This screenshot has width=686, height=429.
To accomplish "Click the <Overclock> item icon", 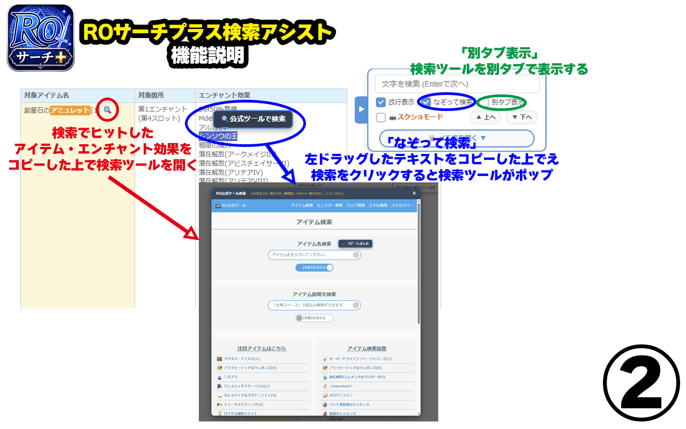I will 324,386.
